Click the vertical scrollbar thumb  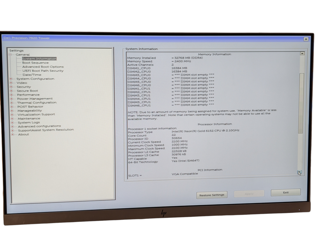pos(301,103)
